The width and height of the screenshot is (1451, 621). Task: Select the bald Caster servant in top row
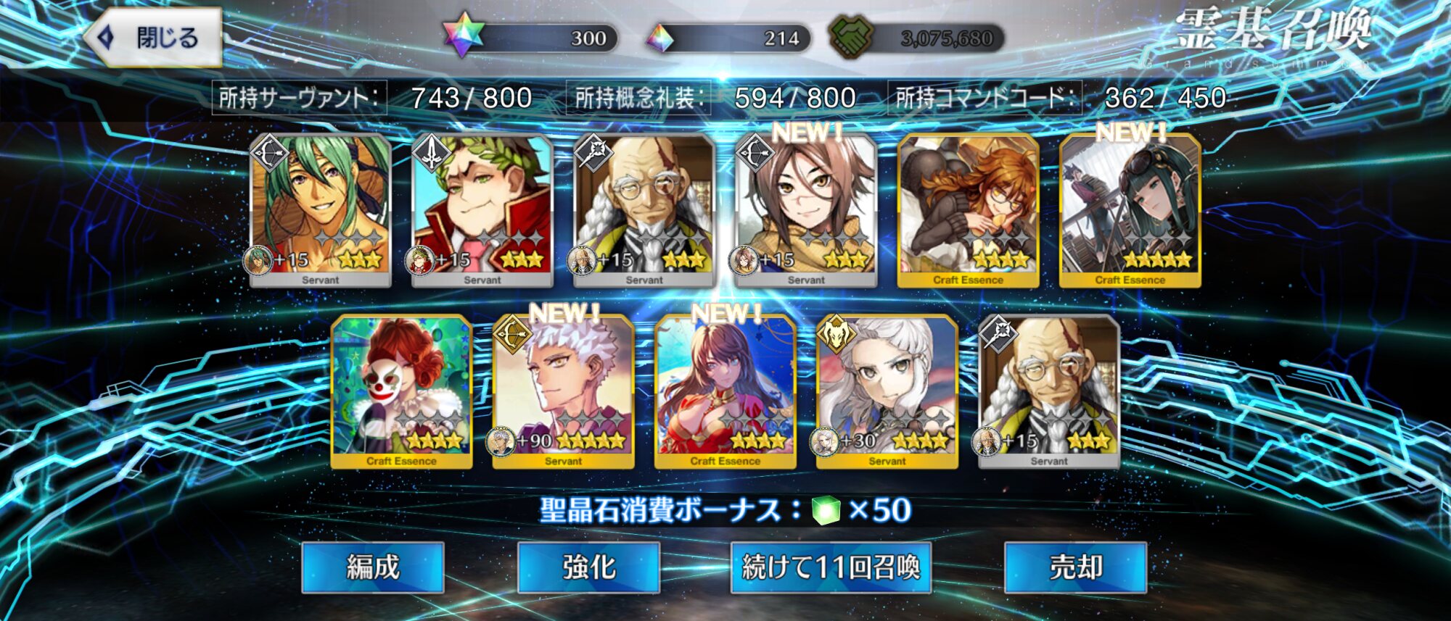tap(644, 211)
